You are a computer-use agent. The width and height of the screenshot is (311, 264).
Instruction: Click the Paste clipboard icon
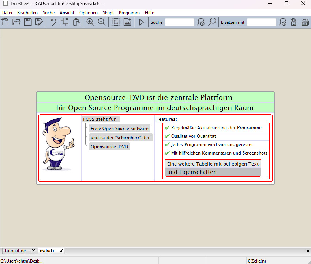click(x=76, y=22)
